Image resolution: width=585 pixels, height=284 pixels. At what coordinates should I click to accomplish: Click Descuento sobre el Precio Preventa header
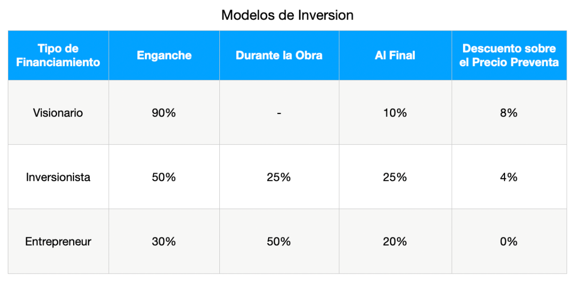[509, 56]
